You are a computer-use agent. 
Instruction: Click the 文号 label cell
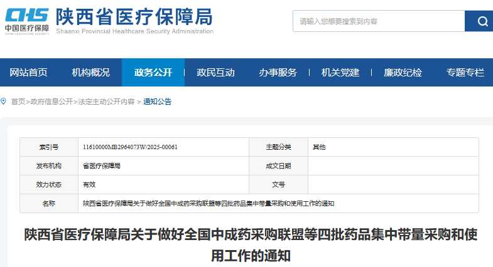[x=278, y=184]
